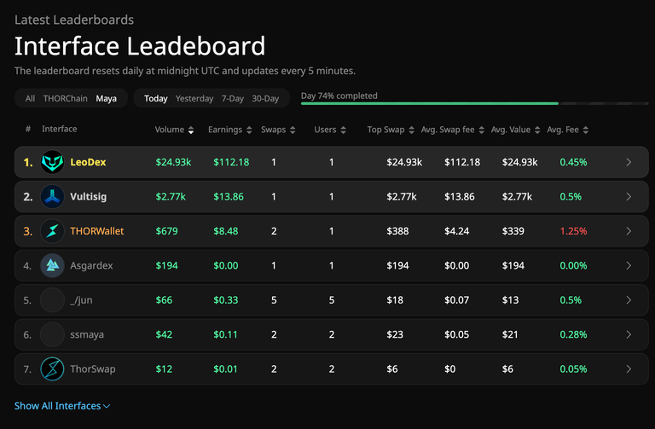Select the THORChain filter

coord(65,99)
